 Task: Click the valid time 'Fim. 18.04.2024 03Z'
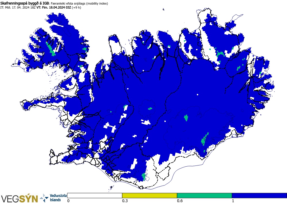click(x=57, y=7)
